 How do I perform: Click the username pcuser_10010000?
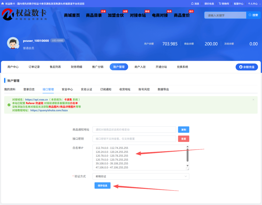pyautogui.click(x=36, y=41)
